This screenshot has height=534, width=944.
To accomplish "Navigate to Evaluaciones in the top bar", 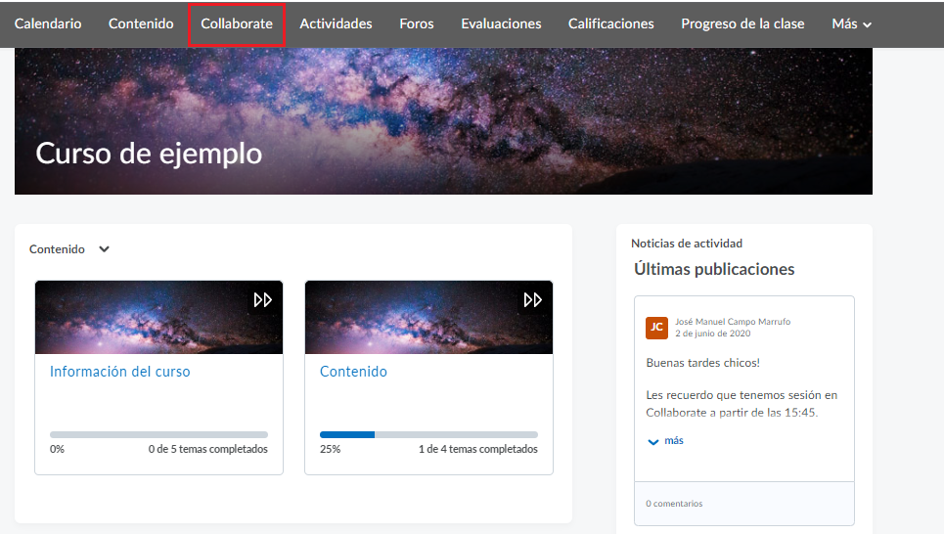I will 501,23.
